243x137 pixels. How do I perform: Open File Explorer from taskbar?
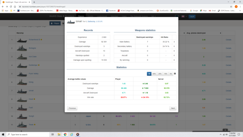tap(59, 134)
